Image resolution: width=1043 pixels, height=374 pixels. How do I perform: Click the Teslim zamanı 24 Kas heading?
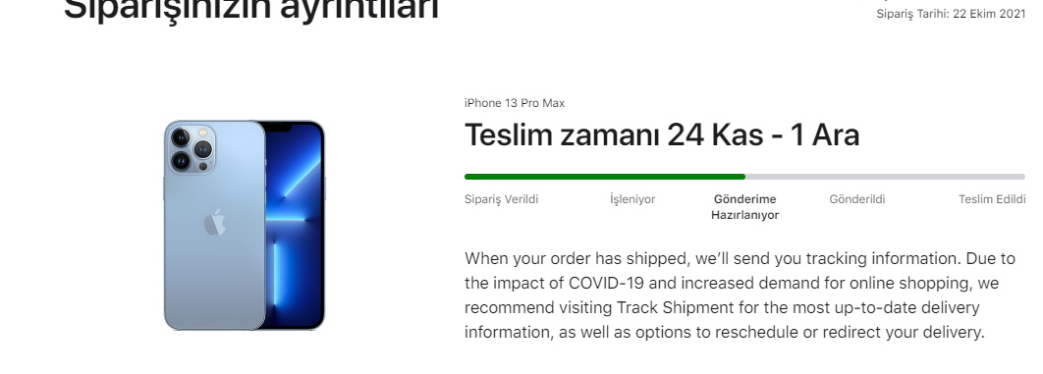662,134
